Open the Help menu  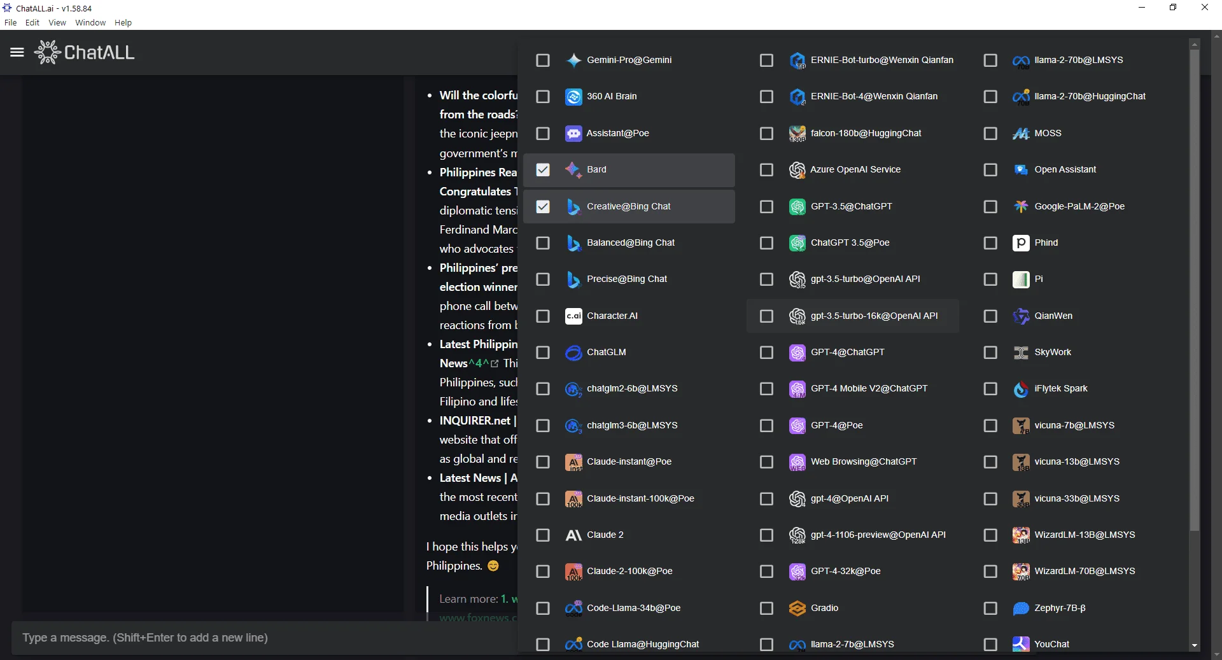pyautogui.click(x=123, y=23)
